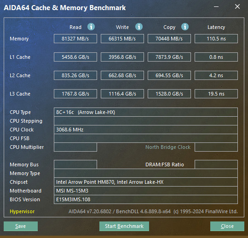Viewport: 248px width, 238px height.
Task: Click the L1 Cache row label
Action: 20,57
